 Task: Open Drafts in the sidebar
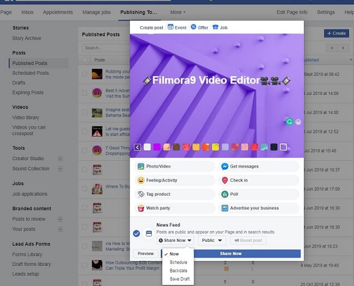point(19,83)
